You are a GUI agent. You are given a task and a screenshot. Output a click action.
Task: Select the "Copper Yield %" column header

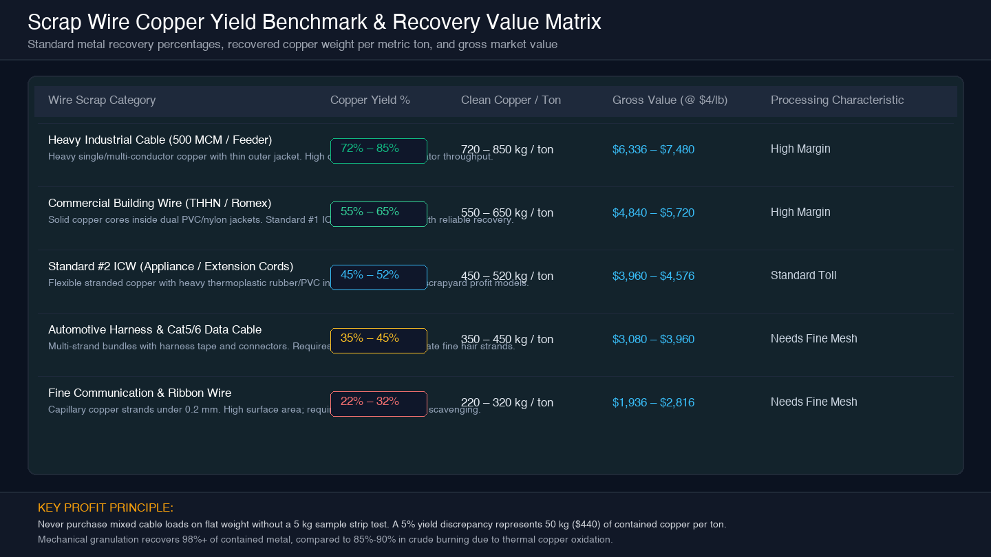tap(370, 100)
